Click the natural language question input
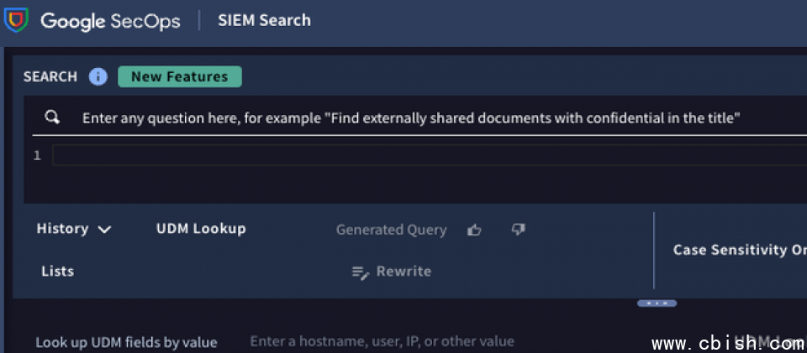Image resolution: width=807 pixels, height=353 pixels. 411,119
